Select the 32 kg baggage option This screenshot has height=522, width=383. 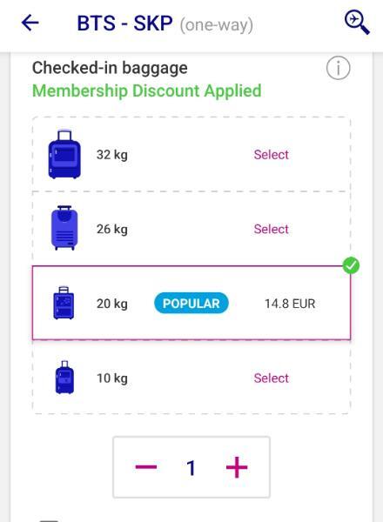(x=271, y=155)
